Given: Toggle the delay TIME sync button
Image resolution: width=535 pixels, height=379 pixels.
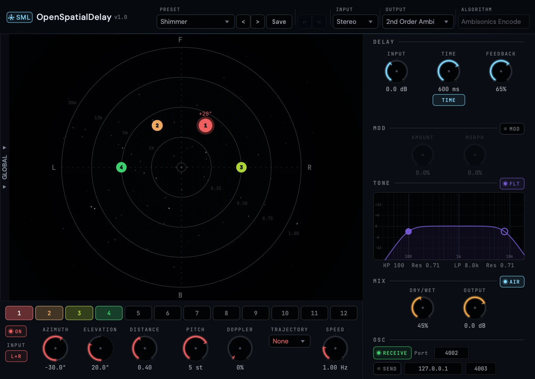Looking at the screenshot, I should click(449, 100).
